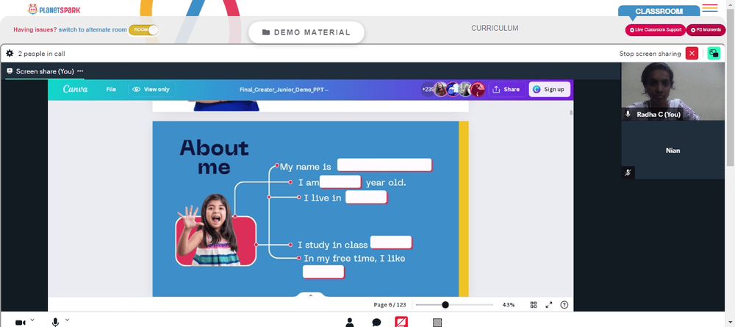
Task: Open the DEMO MATERIAL tab
Action: click(306, 32)
